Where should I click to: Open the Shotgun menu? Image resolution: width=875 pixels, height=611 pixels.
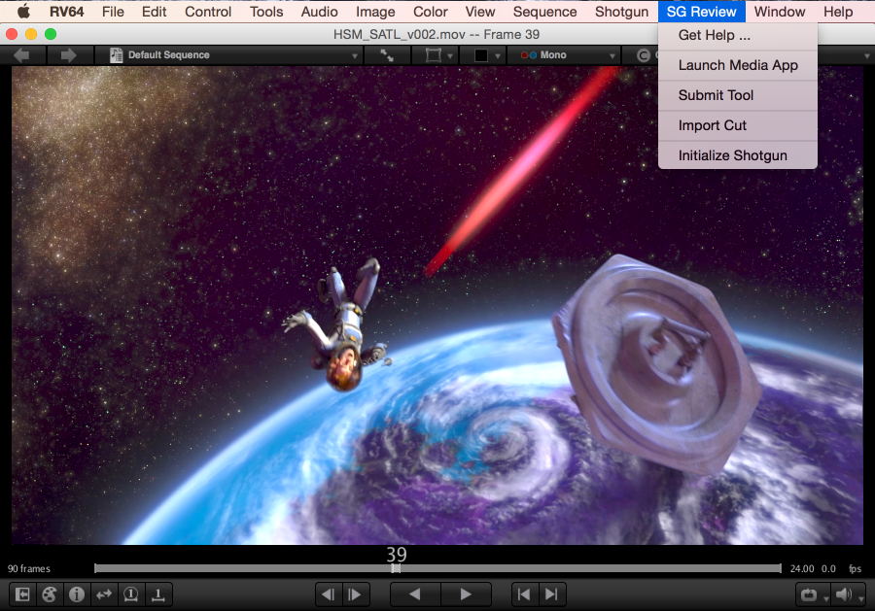click(x=621, y=11)
